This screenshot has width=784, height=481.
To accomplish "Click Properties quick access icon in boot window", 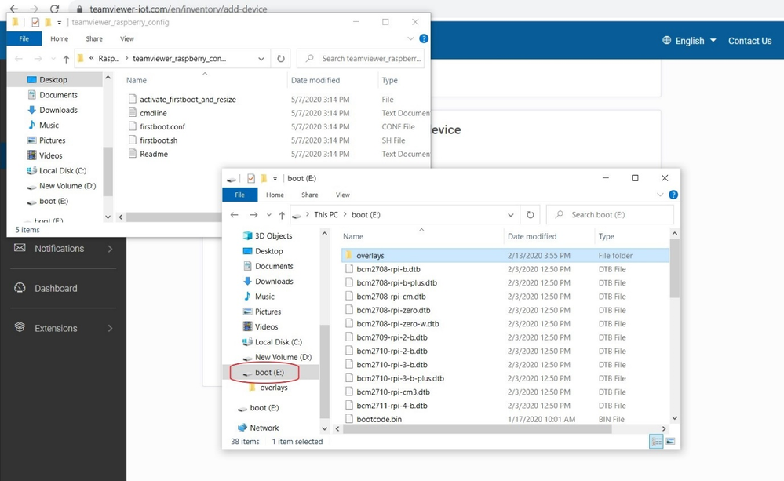I will click(251, 178).
